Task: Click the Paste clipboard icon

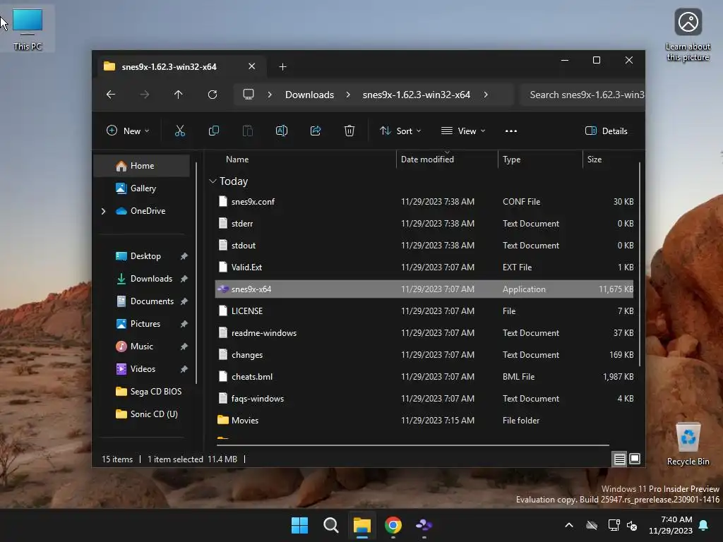Action: coord(248,131)
